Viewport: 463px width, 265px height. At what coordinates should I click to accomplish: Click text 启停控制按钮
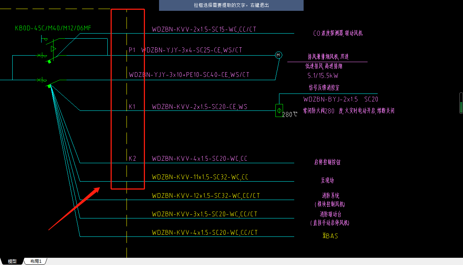[x=327, y=162]
